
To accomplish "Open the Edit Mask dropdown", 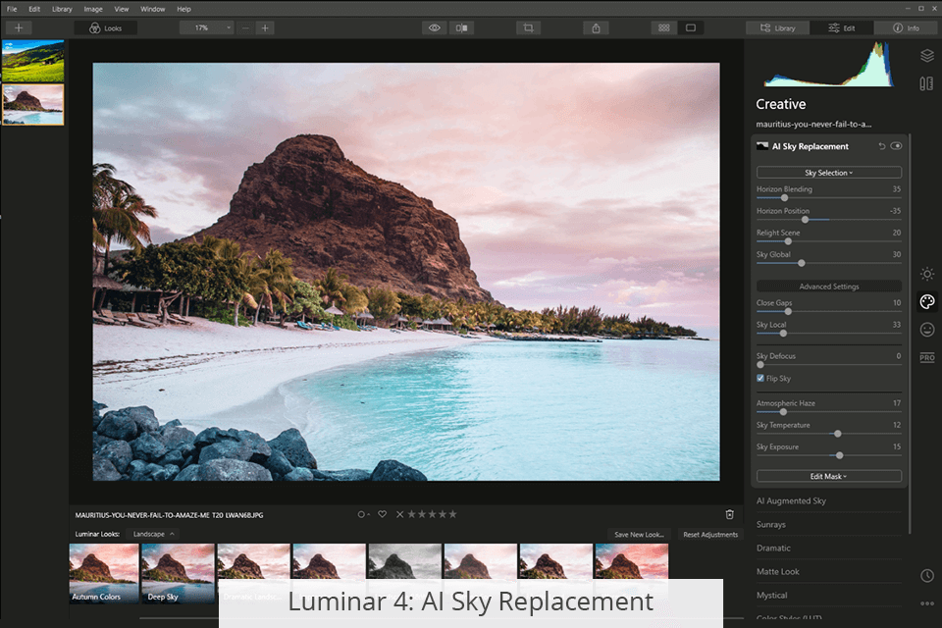I will (828, 475).
